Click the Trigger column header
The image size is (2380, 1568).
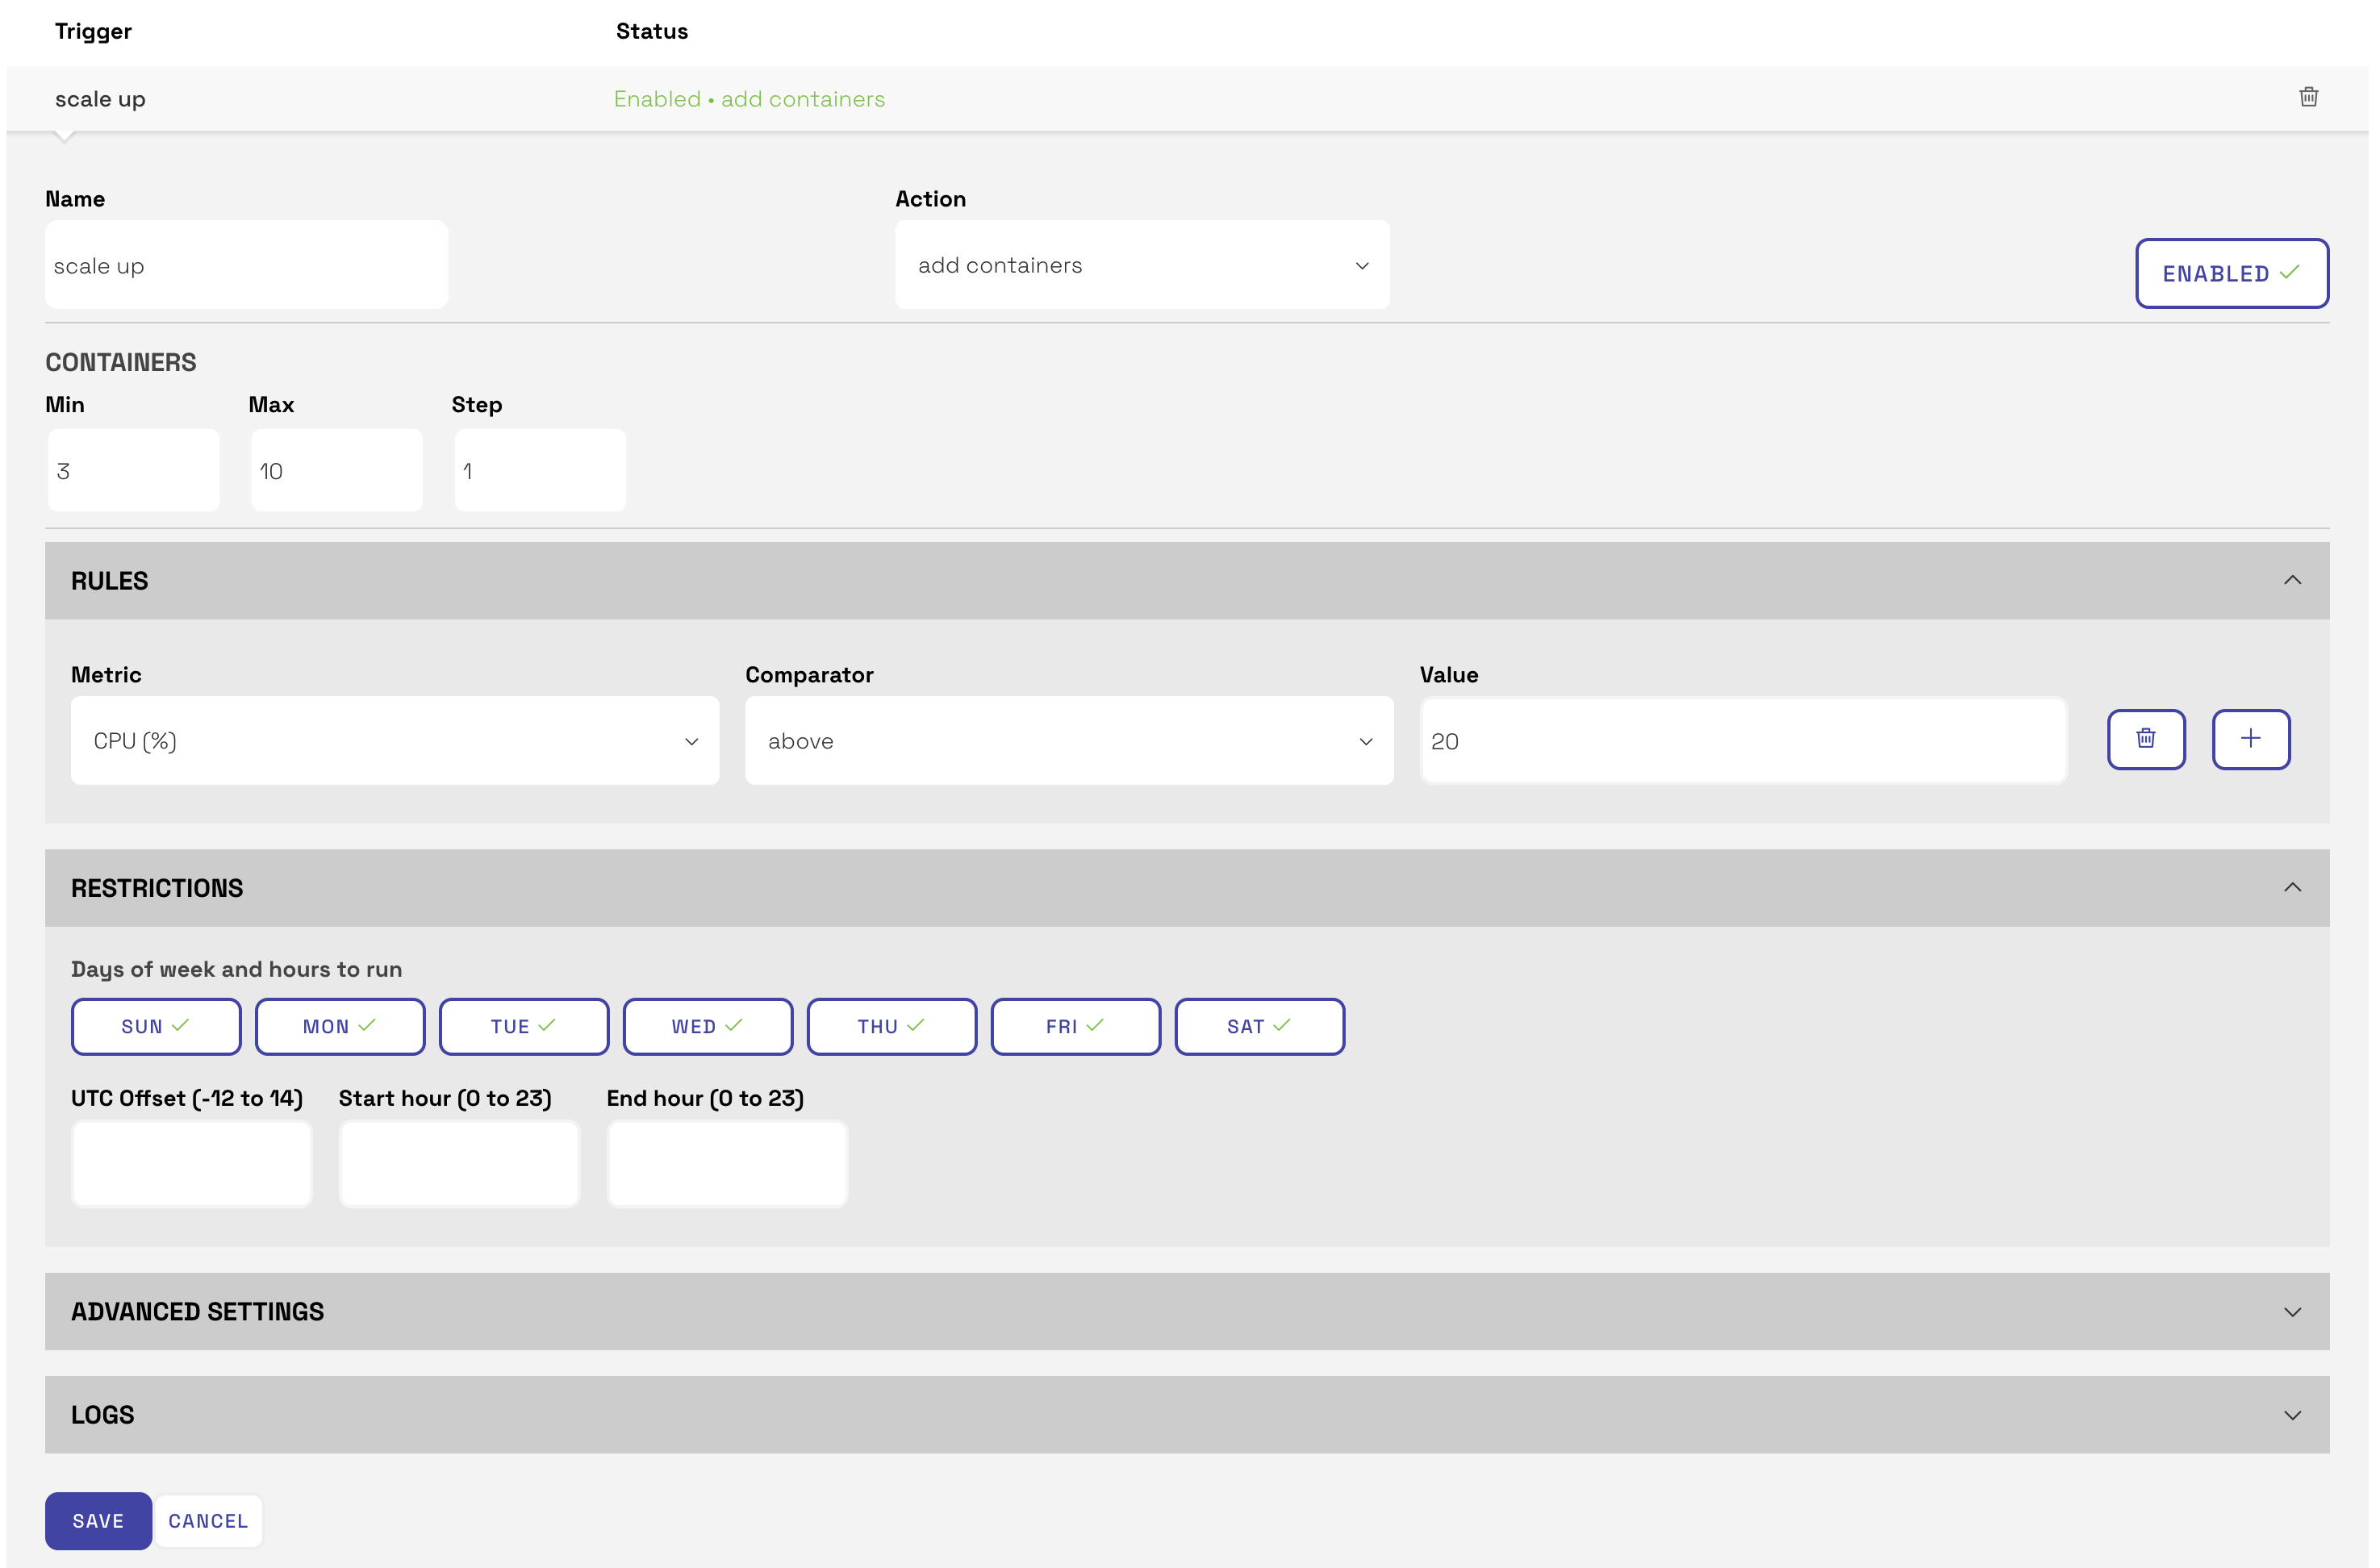93,31
